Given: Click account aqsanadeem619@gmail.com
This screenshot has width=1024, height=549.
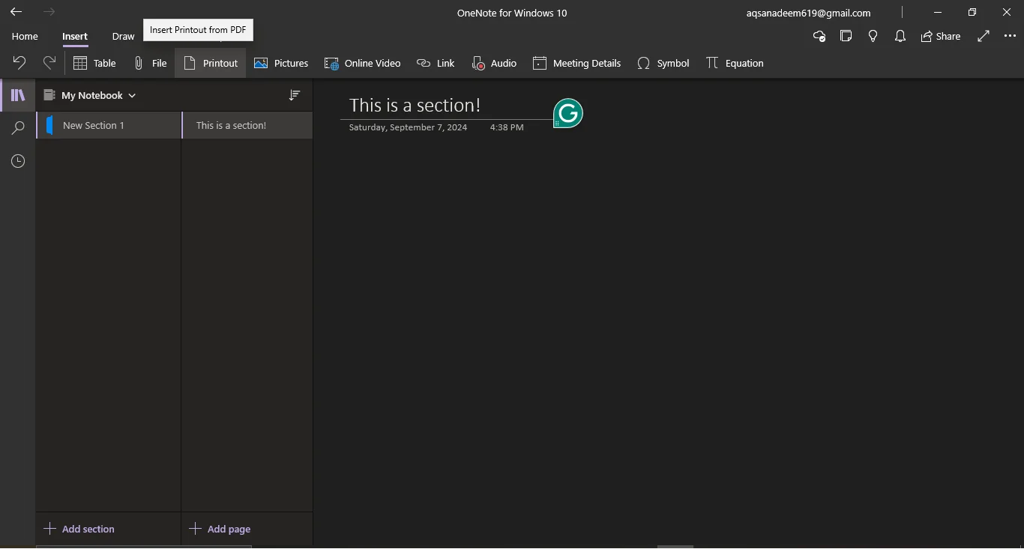Looking at the screenshot, I should (808, 13).
